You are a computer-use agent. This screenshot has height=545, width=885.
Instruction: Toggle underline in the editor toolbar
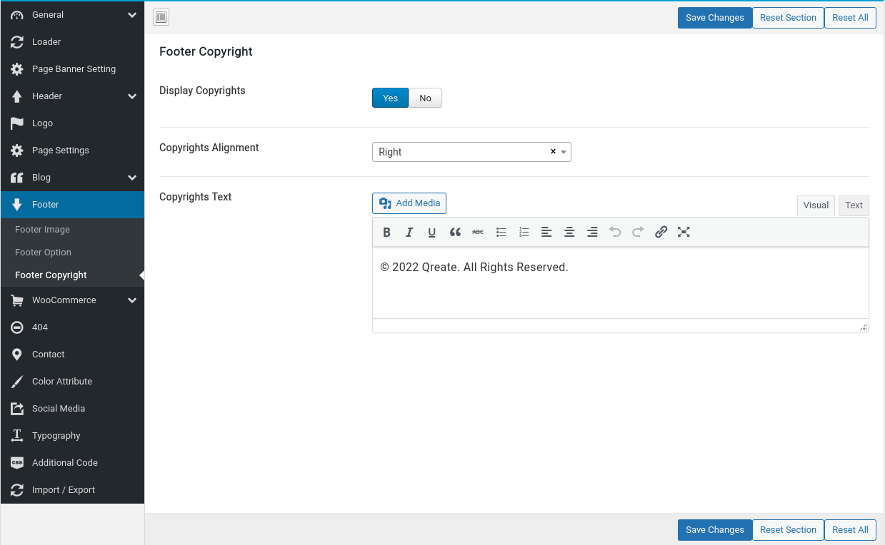pyautogui.click(x=432, y=232)
